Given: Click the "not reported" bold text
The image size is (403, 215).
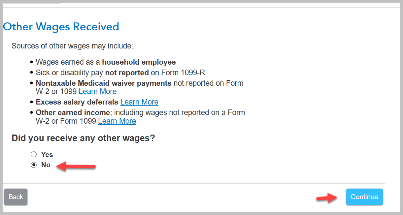Looking at the screenshot, I should tap(127, 73).
